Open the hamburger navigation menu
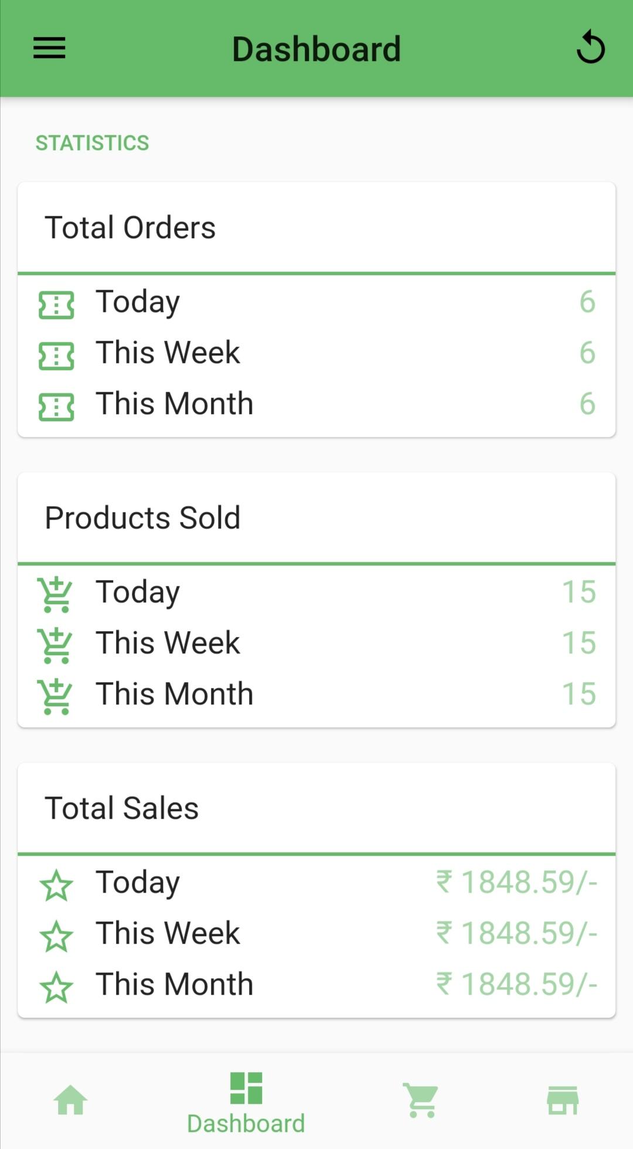This screenshot has width=633, height=1149. [49, 48]
